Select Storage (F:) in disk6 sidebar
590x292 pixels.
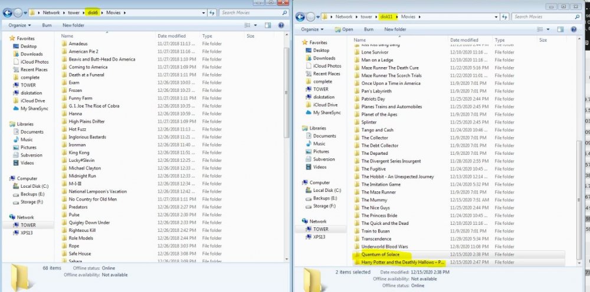click(32, 202)
